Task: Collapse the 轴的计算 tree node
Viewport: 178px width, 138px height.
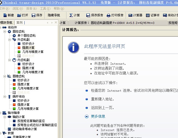Action: pos(5,117)
